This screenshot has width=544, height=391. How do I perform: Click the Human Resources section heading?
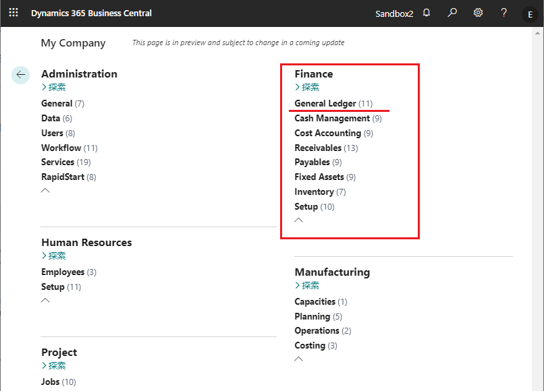pyautogui.click(x=86, y=242)
